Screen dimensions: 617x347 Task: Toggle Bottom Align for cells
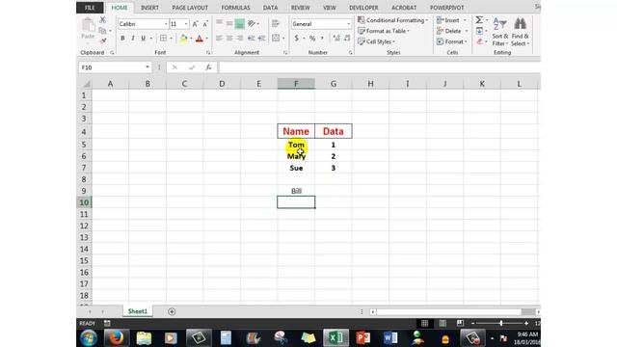point(240,23)
